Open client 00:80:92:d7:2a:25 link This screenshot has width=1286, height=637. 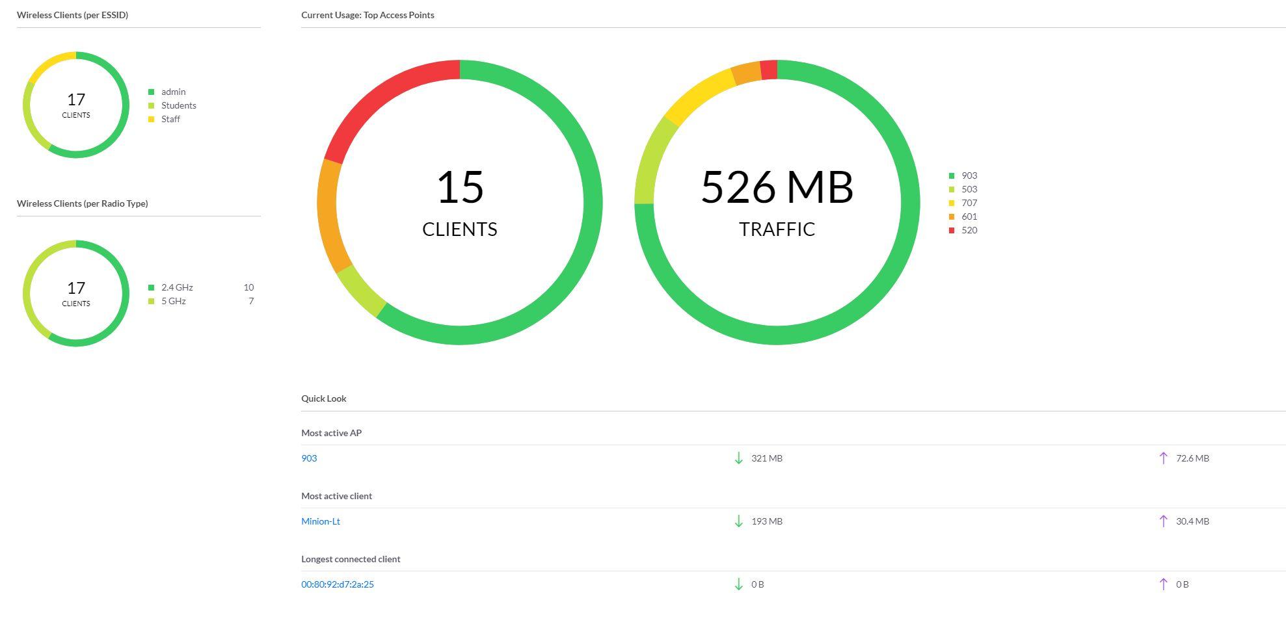[x=337, y=584]
